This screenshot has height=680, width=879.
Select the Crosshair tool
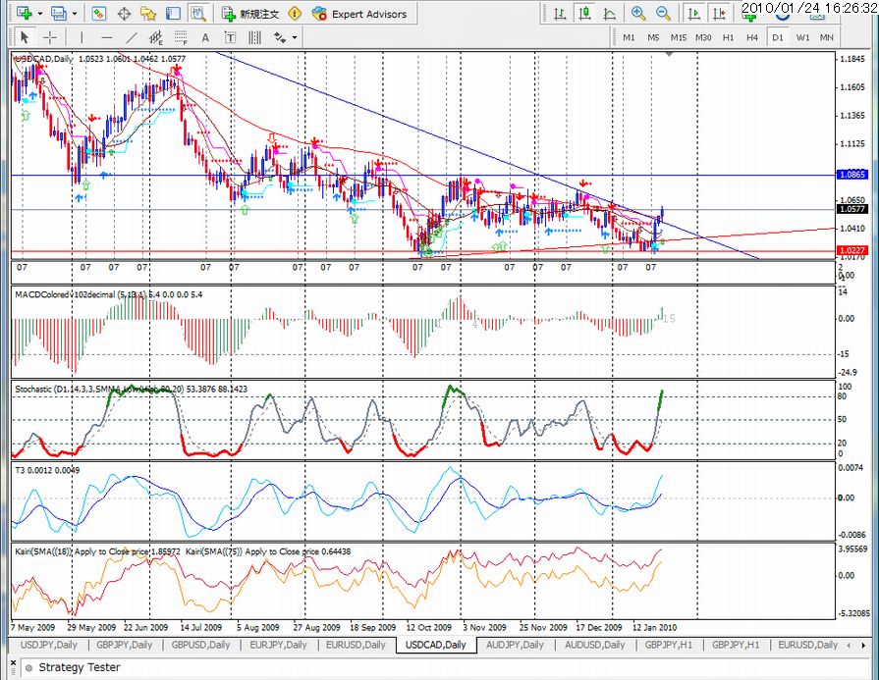point(50,37)
